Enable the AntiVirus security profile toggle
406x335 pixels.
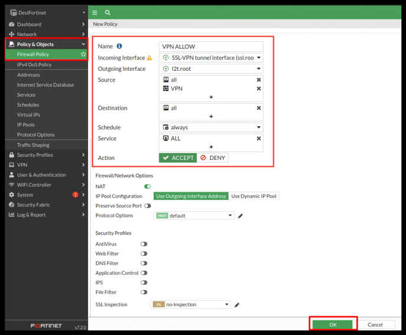143,244
